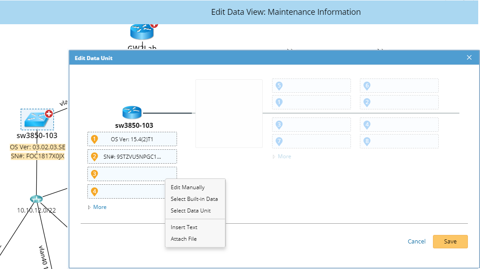Choose Select Data Unit menu entry
Viewport: 480px width, 269px height.
(191, 210)
